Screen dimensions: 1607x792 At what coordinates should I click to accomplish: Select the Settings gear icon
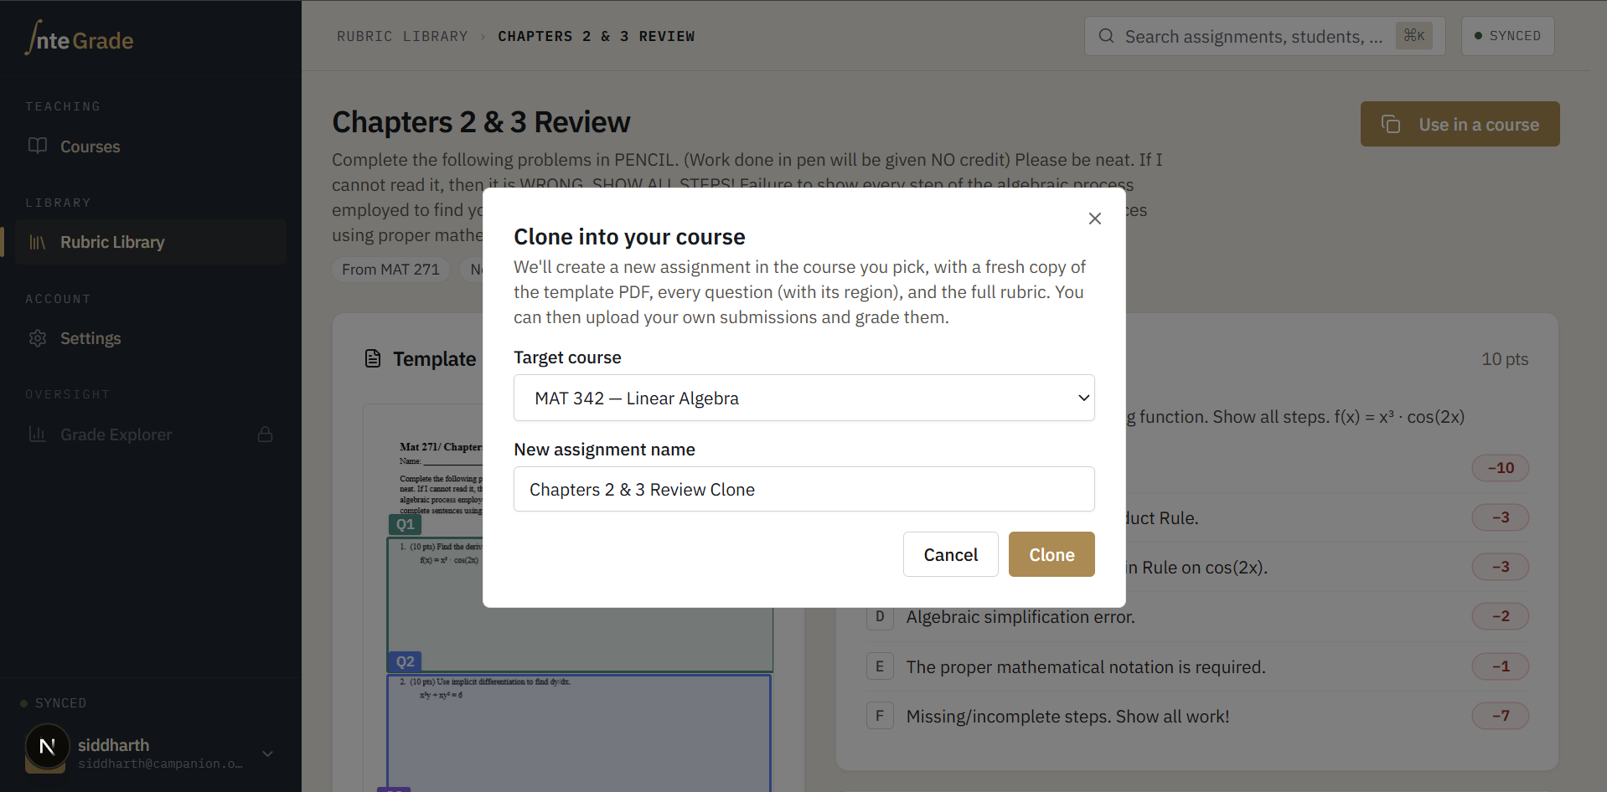coord(38,338)
